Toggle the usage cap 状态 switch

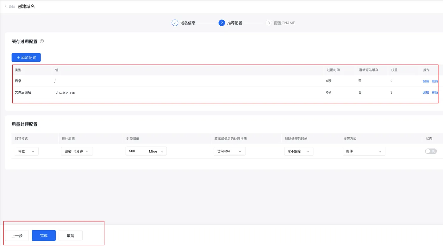431,151
